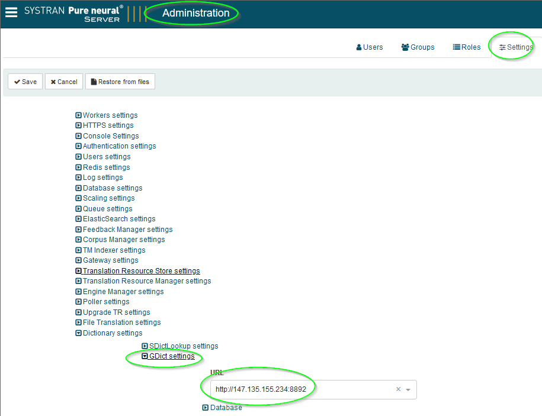Screen dimensions: 542x416
Task: Click the Translation Resource Store arrow icon
Action: (78, 271)
